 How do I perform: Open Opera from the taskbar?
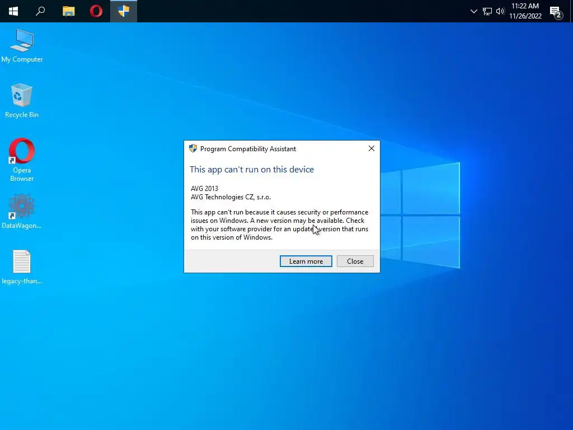pyautogui.click(x=96, y=11)
